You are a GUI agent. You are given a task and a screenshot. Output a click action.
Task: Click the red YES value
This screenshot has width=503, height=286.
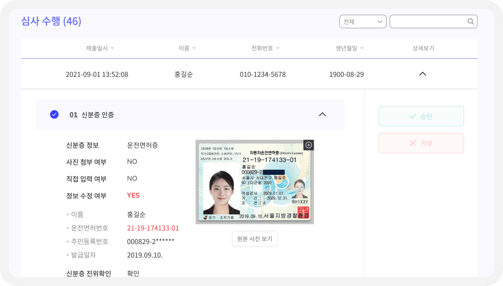click(133, 195)
